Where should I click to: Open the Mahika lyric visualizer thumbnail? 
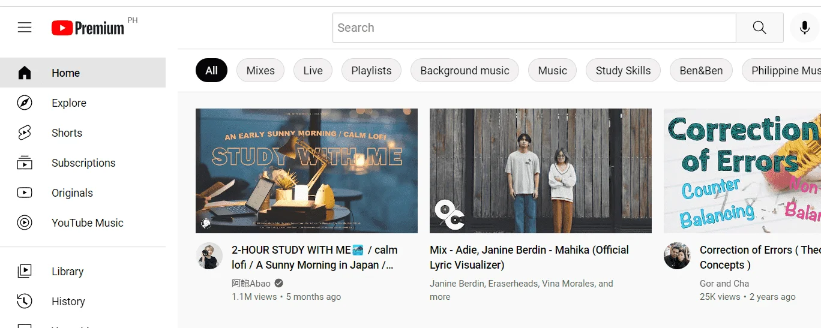(x=541, y=171)
